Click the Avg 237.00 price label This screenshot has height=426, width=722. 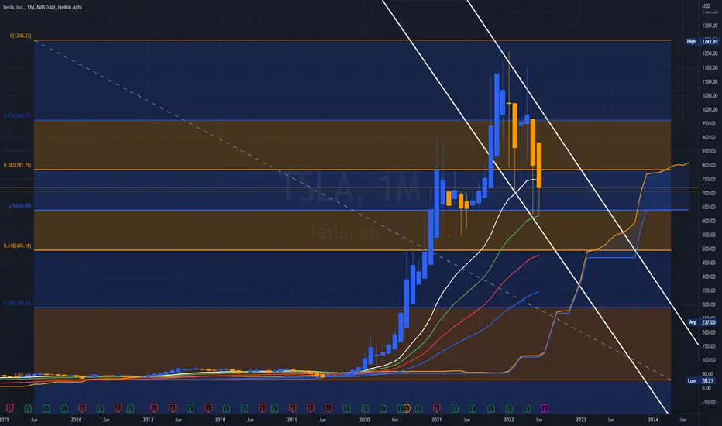[x=703, y=322]
